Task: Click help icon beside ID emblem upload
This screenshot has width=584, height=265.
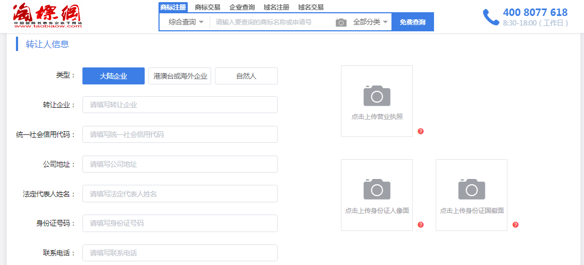Action: pyautogui.click(x=515, y=225)
